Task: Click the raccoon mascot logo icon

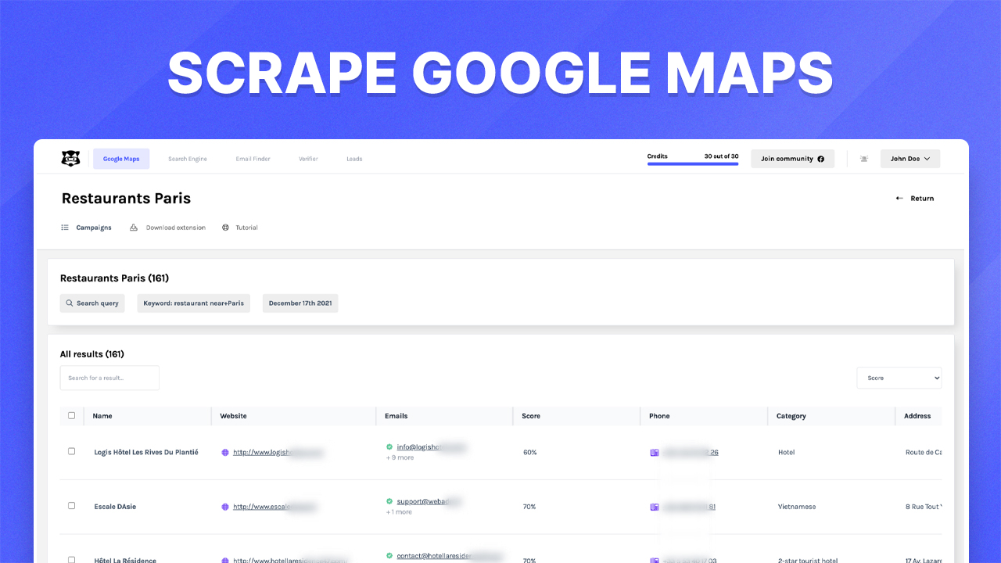Action: 70,158
